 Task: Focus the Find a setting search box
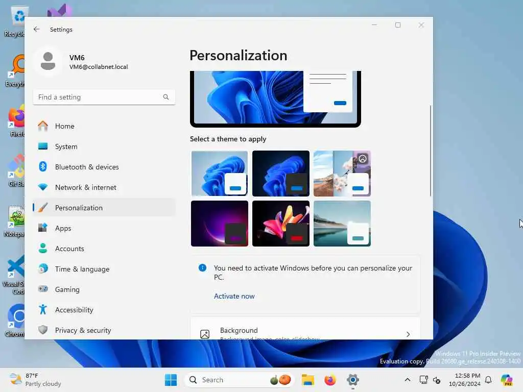(x=104, y=97)
